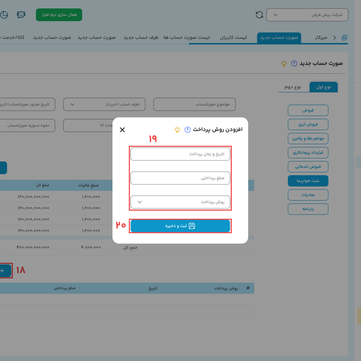Click the help question mark in payment dialog

point(188,130)
